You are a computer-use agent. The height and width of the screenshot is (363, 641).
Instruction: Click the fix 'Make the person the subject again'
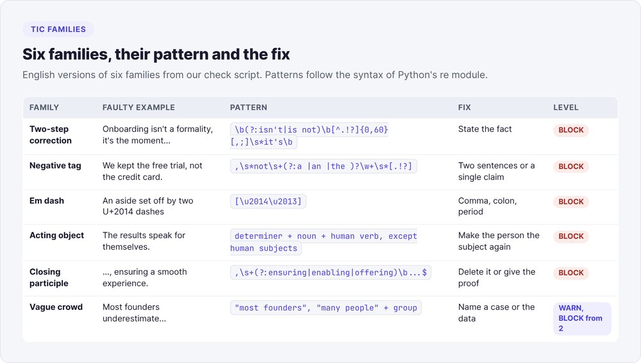[499, 241]
